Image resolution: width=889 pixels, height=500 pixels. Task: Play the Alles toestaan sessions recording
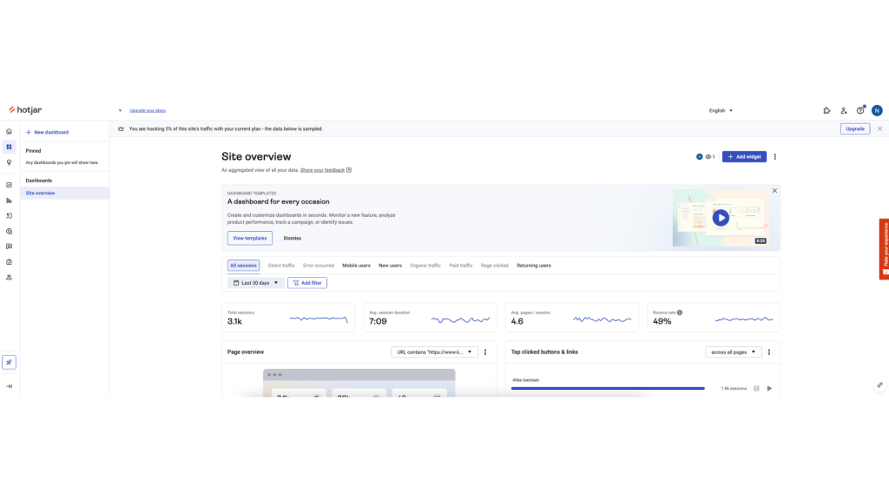click(769, 388)
